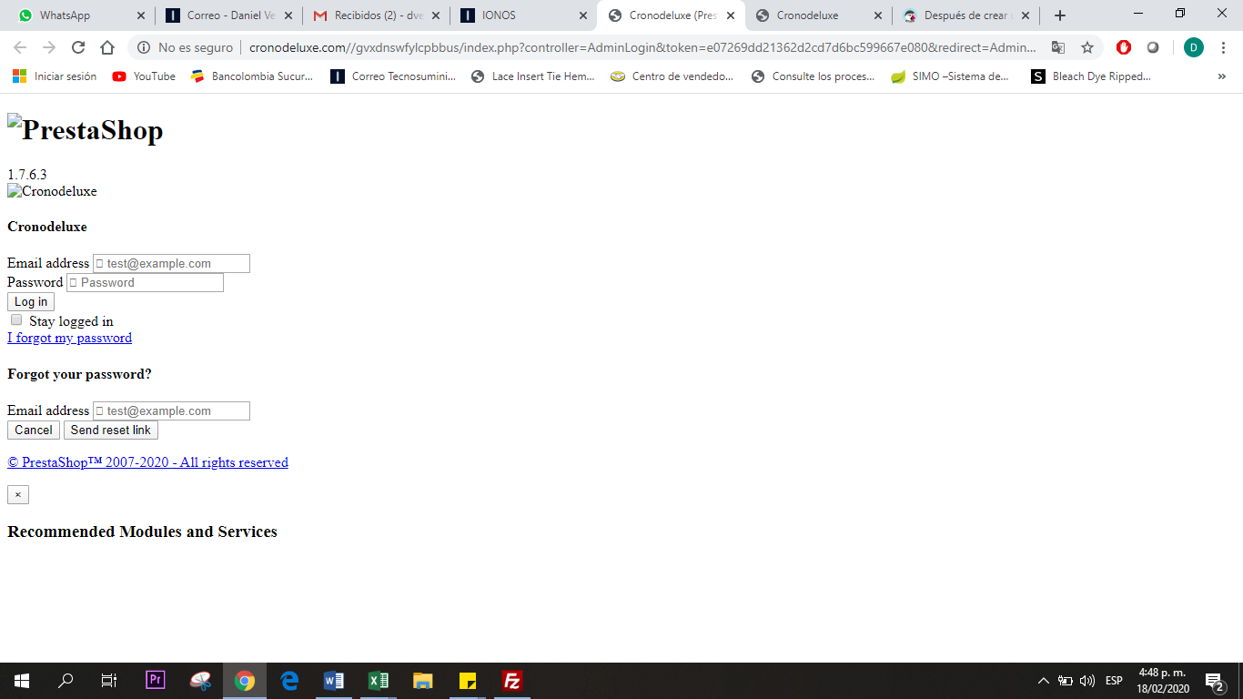Open the PrestaShop™ 2007-2020 copyright link
Screen dimensions: 1243x699
point(147,462)
